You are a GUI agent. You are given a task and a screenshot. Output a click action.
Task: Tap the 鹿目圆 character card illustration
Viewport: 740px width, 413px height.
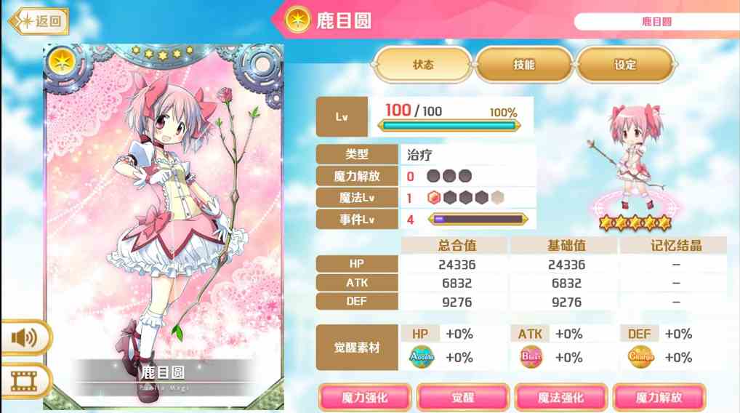click(164, 227)
